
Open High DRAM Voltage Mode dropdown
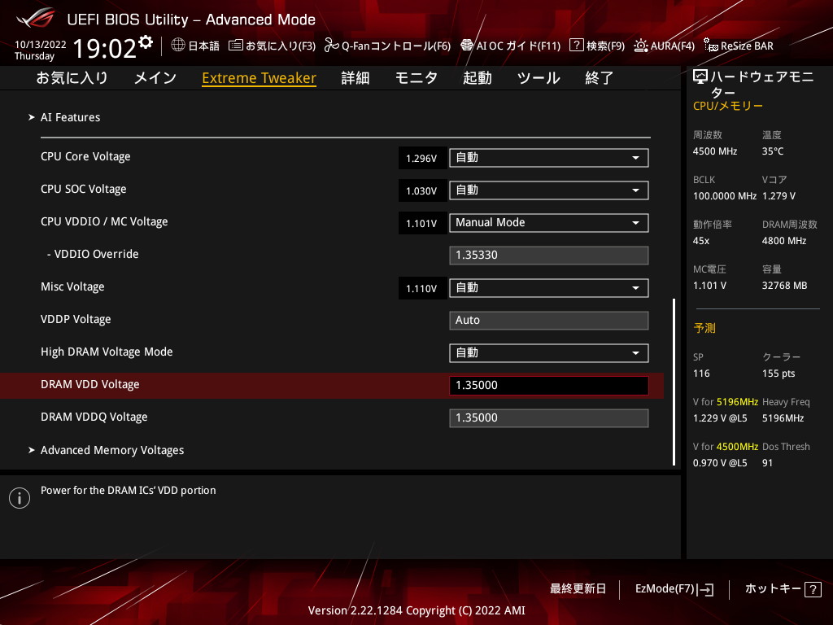549,353
